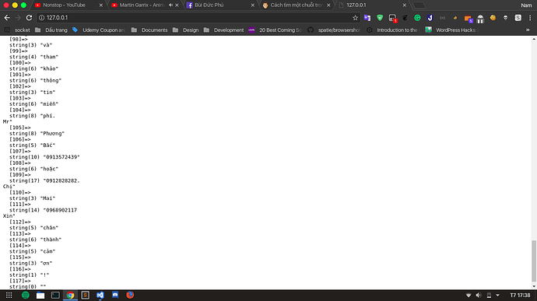
Task: Bookmark this page with the star icon
Action: (355, 18)
